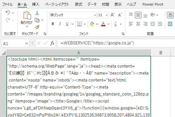
Task: Open fill color dropdown arrow
Action: tap(97, 24)
